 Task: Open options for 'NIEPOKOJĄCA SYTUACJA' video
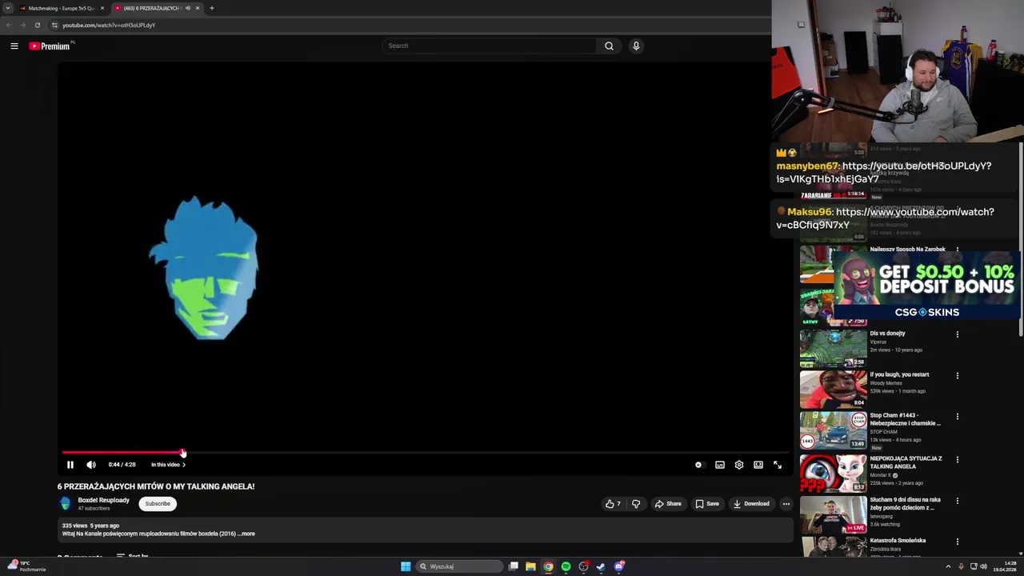click(x=958, y=459)
